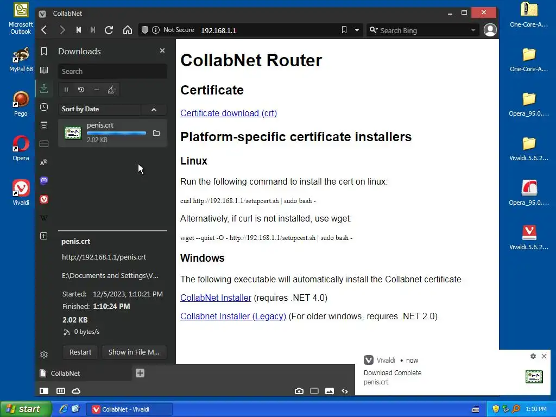This screenshot has width=556, height=417.
Task: Toggle sort order arrow
Action: coord(154,110)
